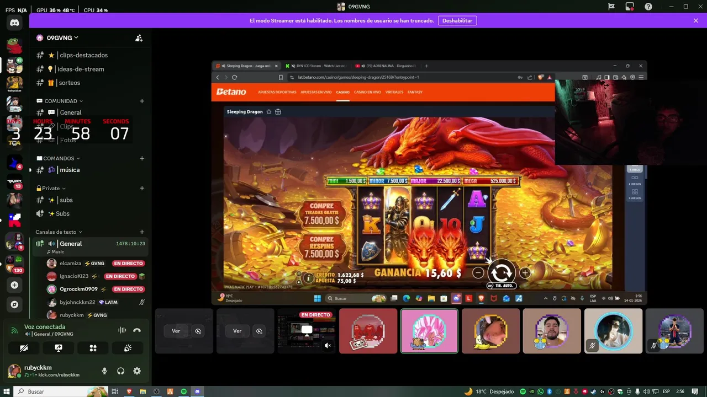Open the explore discoverable servers compass
707x397 pixels.
pyautogui.click(x=14, y=304)
